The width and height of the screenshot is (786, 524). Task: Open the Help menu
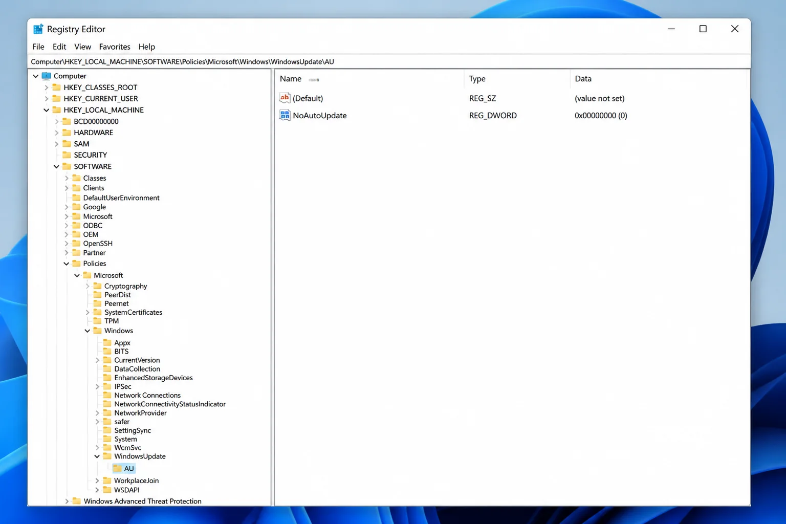tap(146, 47)
